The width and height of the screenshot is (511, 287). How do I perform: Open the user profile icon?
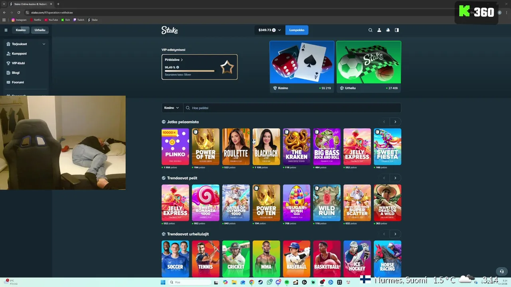(x=379, y=30)
